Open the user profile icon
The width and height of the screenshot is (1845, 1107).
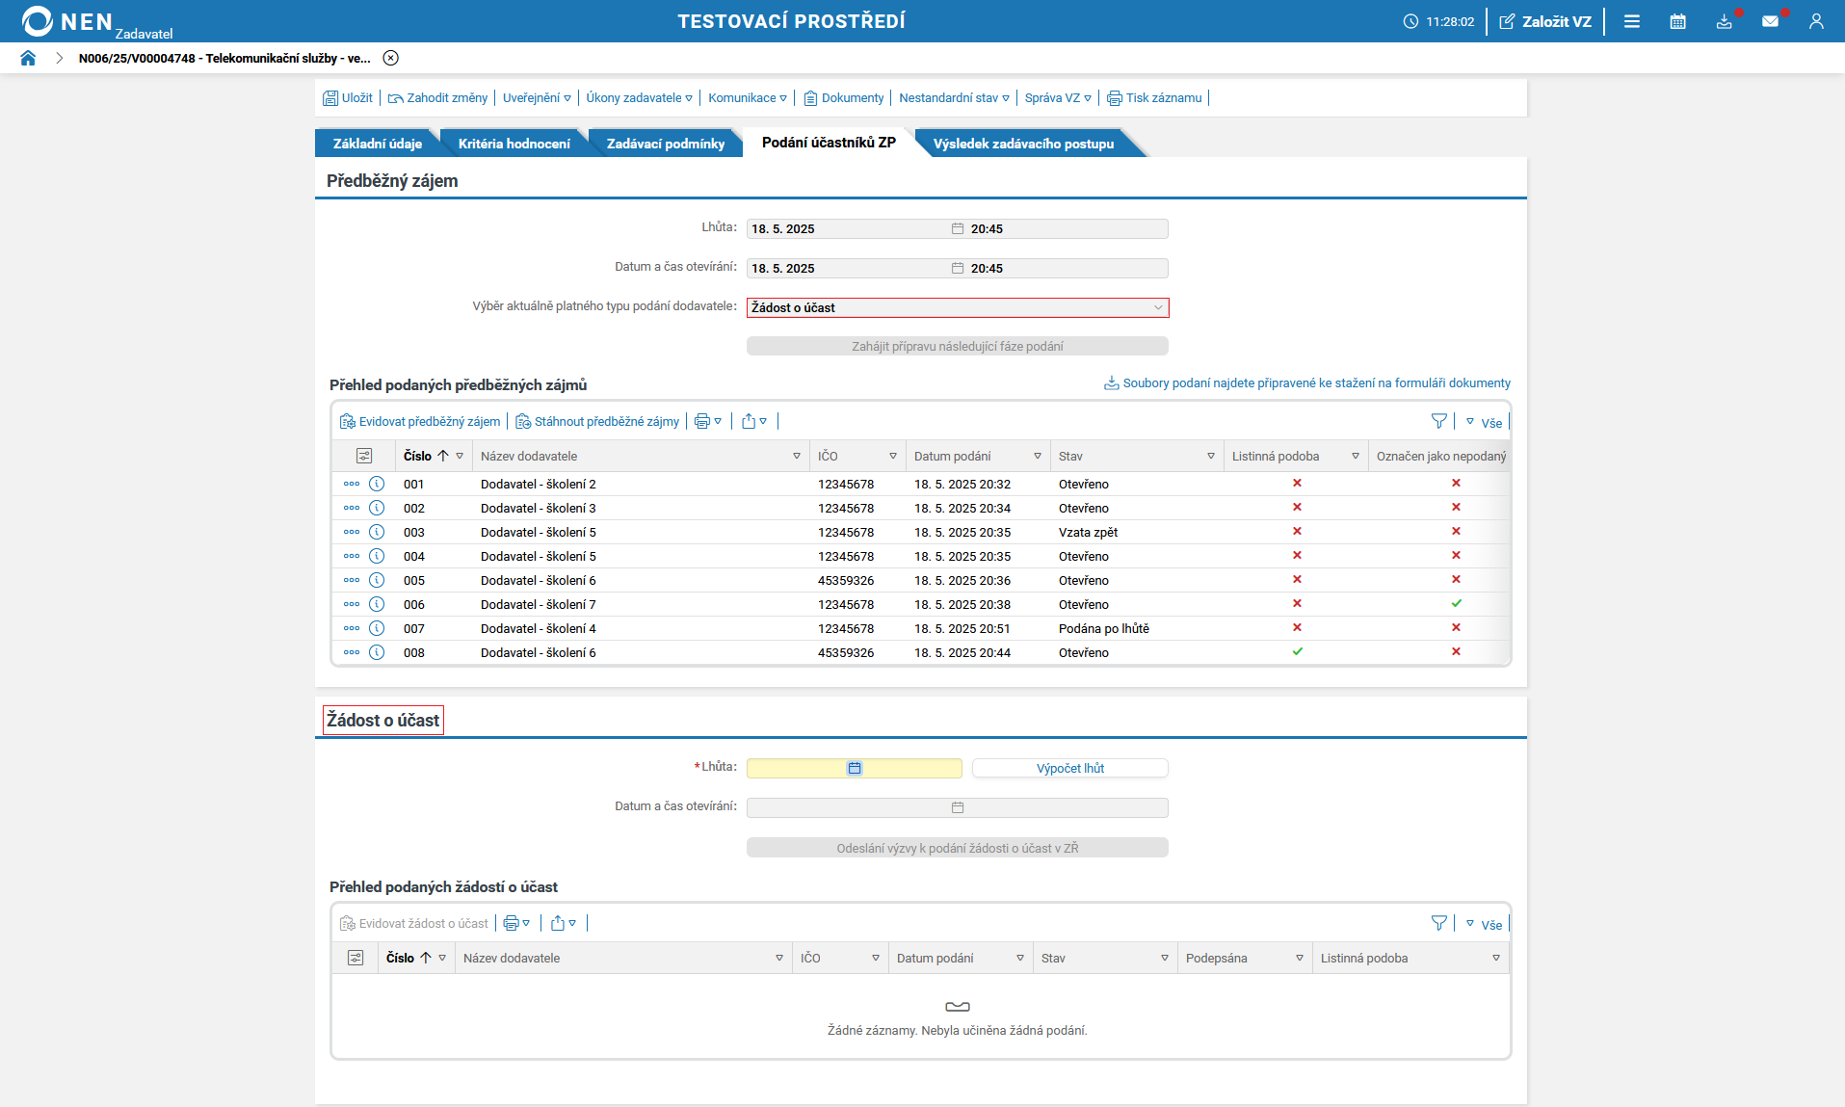(x=1816, y=21)
